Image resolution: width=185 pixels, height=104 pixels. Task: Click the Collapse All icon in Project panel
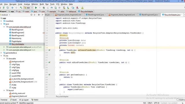pyautogui.click(x=35, y=15)
